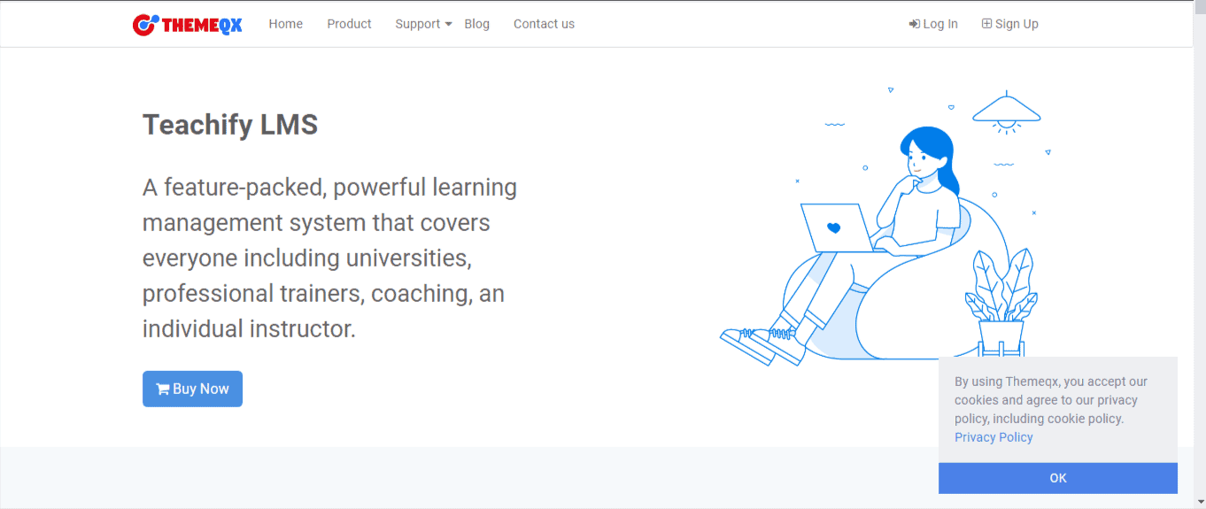This screenshot has width=1206, height=509.
Task: Open the Privacy Policy link
Action: tap(993, 437)
